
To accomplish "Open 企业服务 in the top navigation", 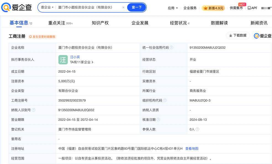I will click(190, 8).
